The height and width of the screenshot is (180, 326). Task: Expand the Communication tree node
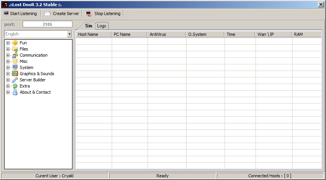[x=8, y=55]
